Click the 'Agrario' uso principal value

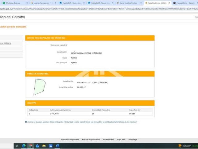click(74, 63)
